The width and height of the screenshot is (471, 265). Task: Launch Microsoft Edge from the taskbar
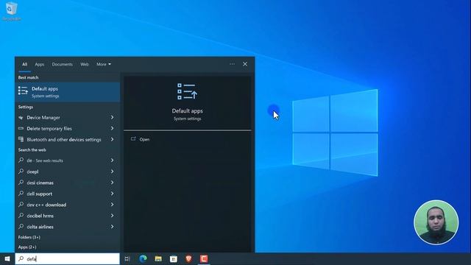click(143, 258)
